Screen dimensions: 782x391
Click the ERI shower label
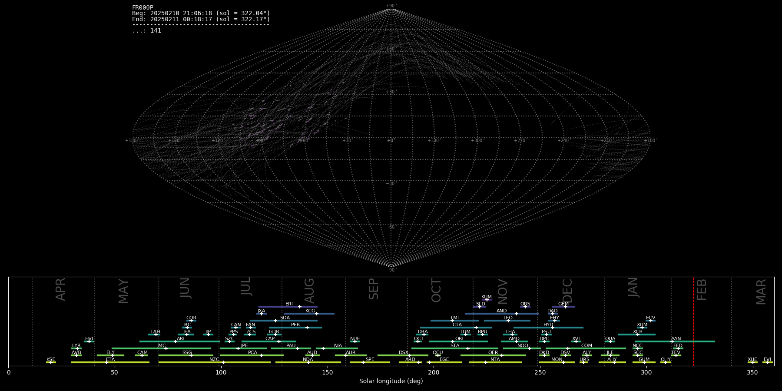[x=289, y=304]
